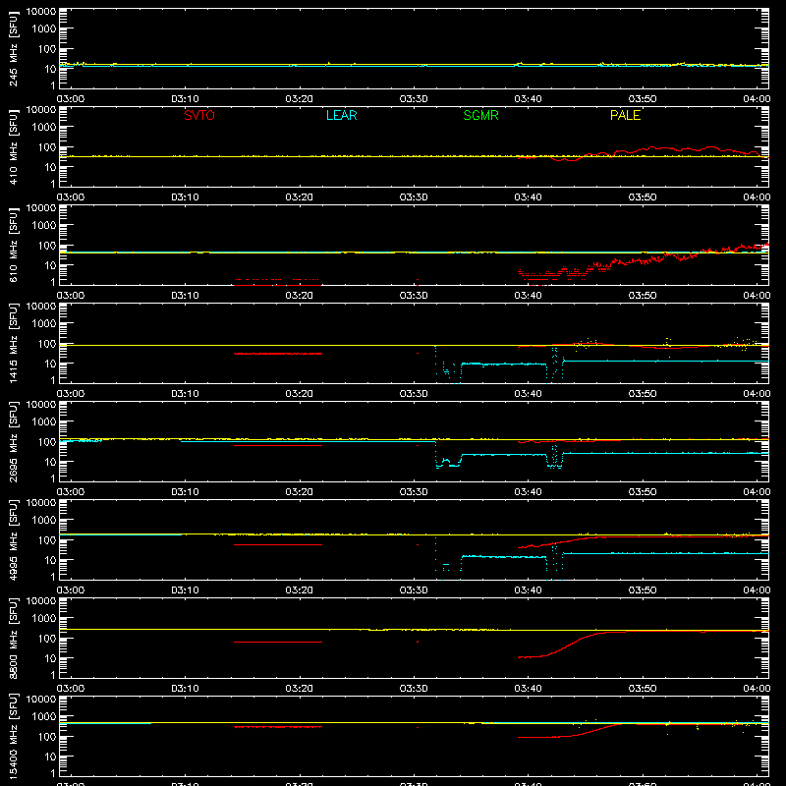Click the 03:10 time label under 610 MHz panel
Screen dimensions: 786x786
185,296
